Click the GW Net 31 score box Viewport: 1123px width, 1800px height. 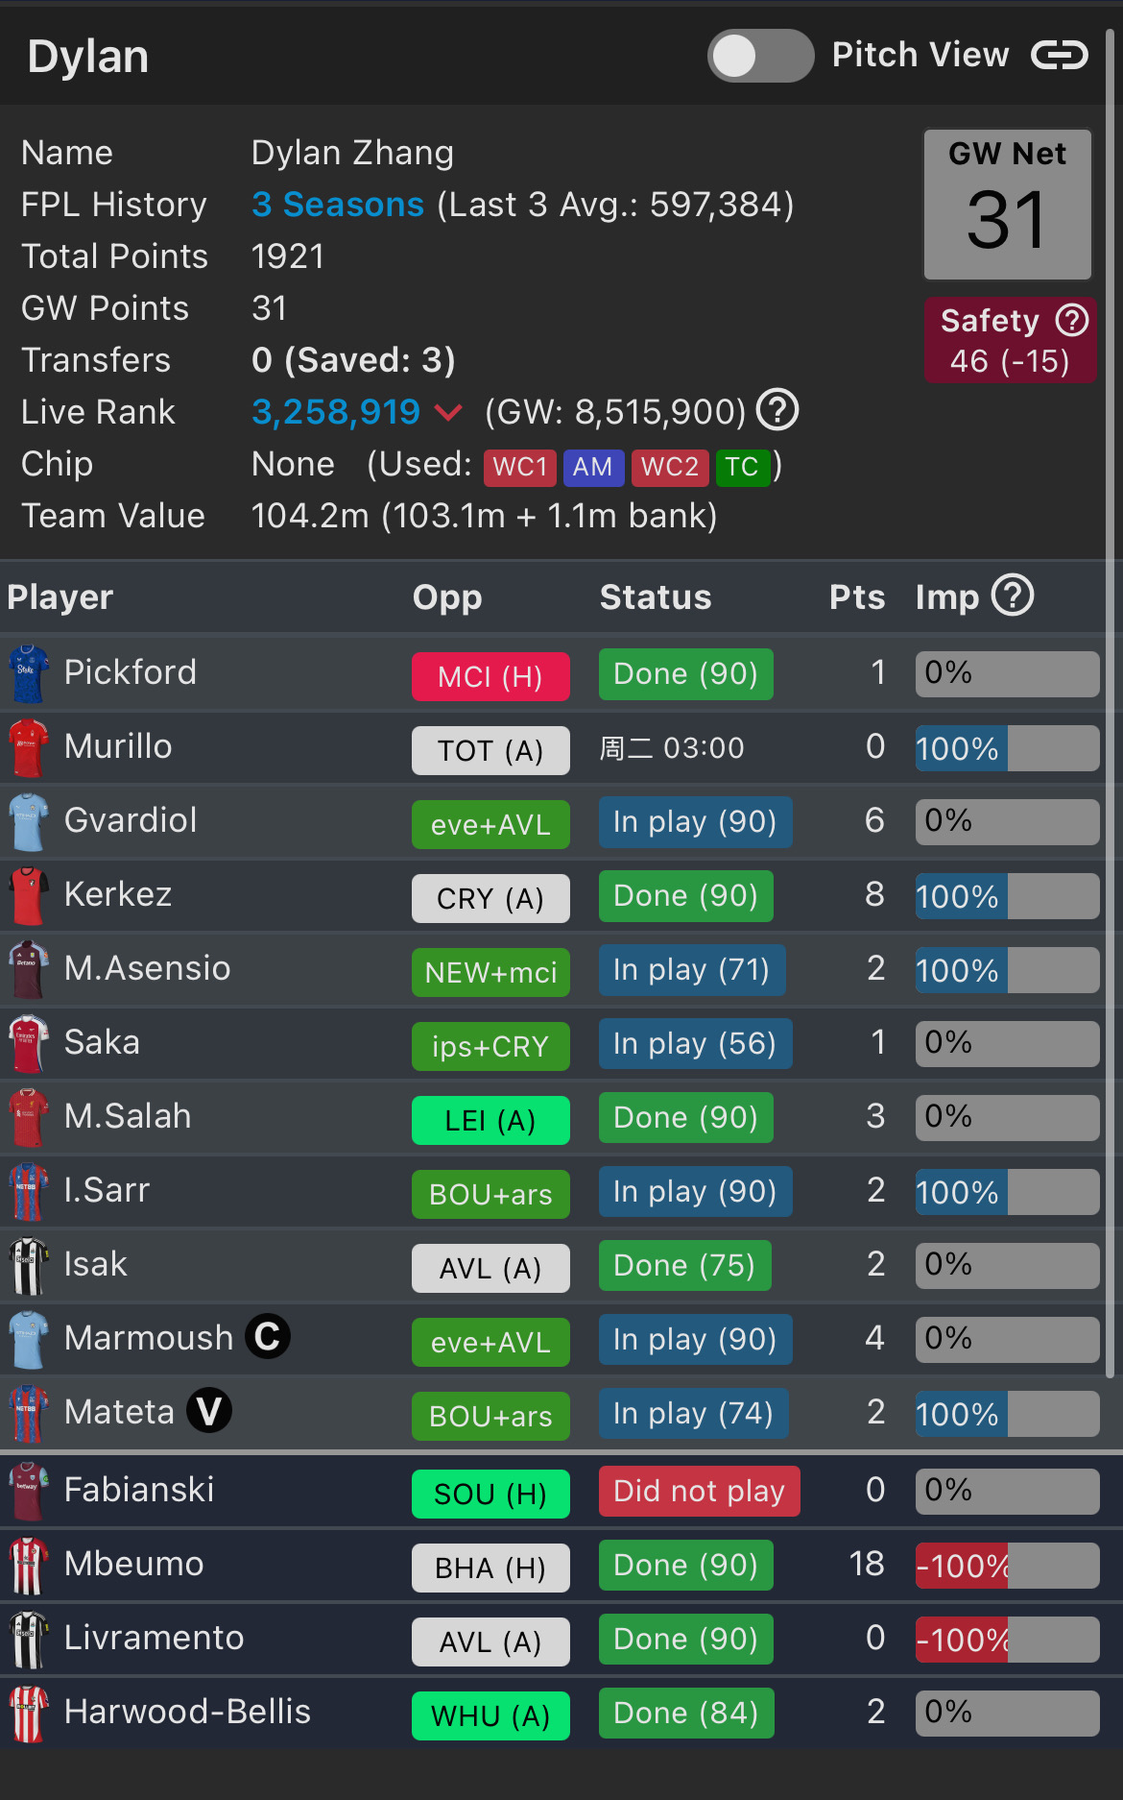tap(1008, 205)
